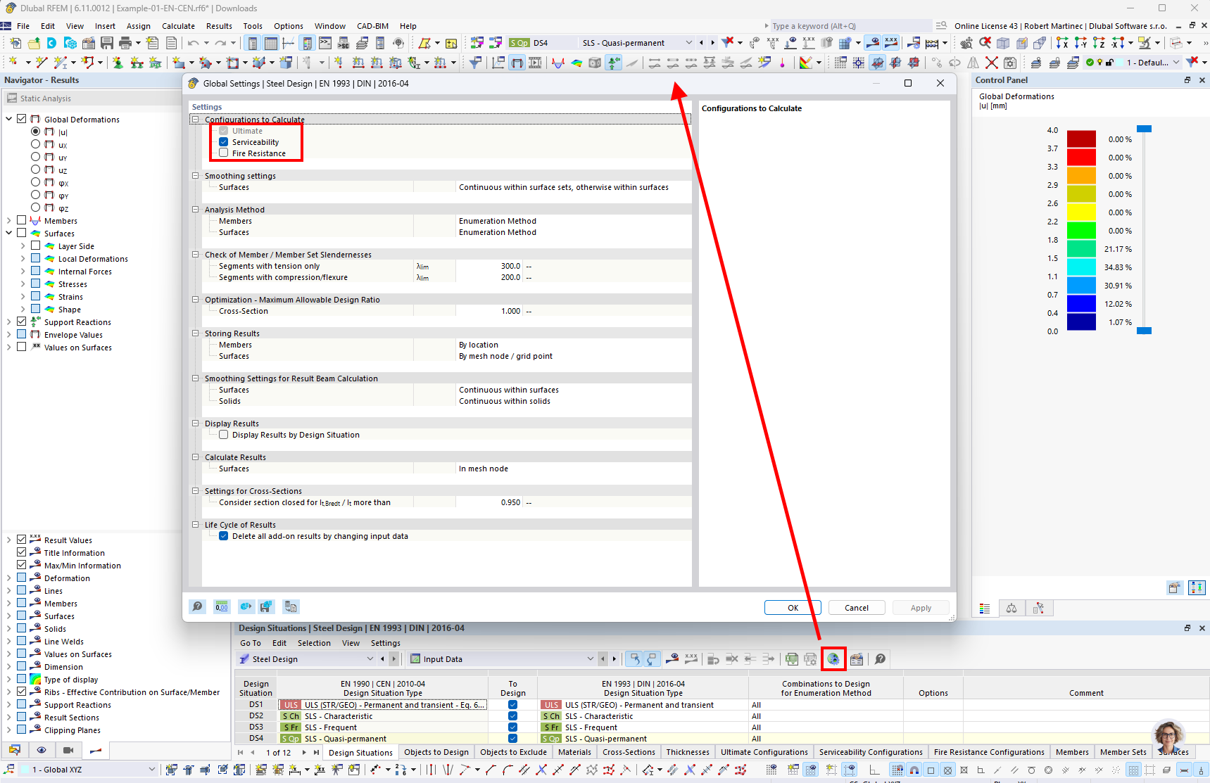
Task: Collapse the Analysis Method section
Action: point(196,210)
